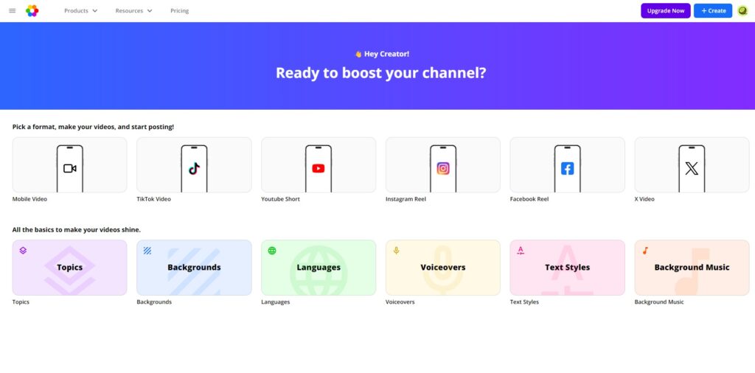Click the Text Styles caption below the card
Screen dimensions: 755x373
(x=524, y=301)
